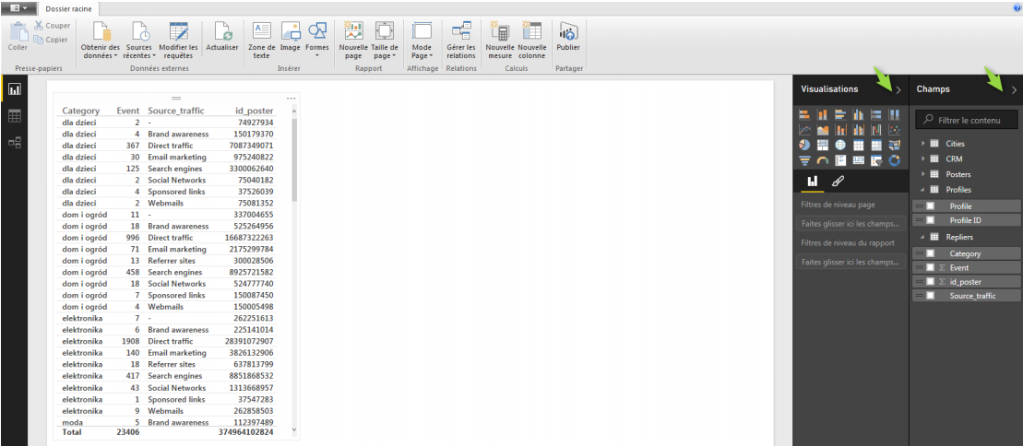1023x446 pixels.
Task: Expand the Cities table in Champs
Action: [924, 144]
